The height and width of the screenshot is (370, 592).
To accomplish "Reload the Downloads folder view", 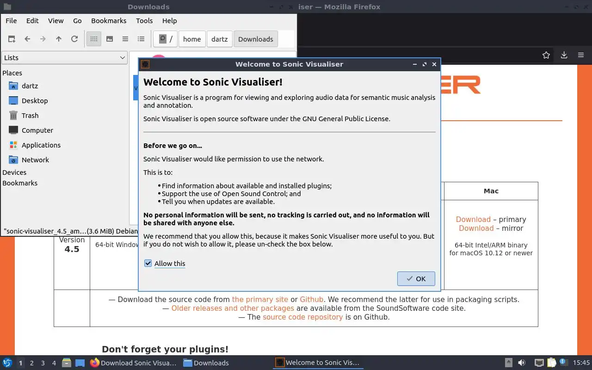I will pos(74,39).
